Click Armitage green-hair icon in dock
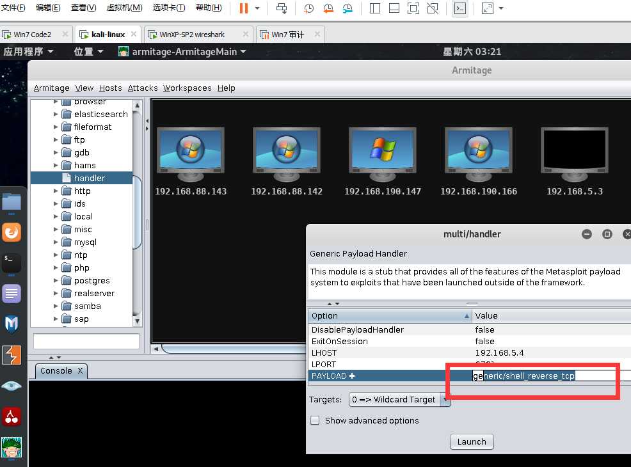The height and width of the screenshot is (467, 631). point(12,447)
